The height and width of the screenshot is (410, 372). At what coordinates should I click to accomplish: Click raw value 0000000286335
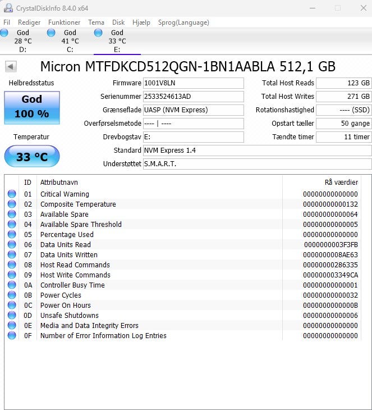pos(330,265)
